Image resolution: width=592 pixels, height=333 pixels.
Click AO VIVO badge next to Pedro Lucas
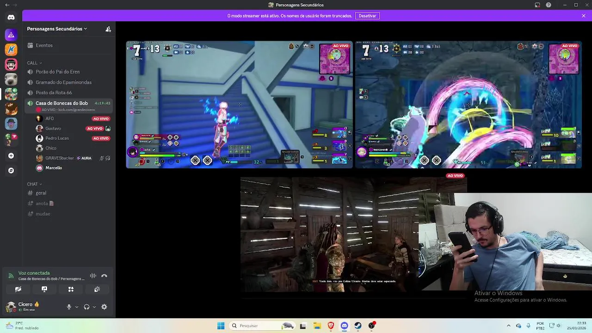pos(101,138)
